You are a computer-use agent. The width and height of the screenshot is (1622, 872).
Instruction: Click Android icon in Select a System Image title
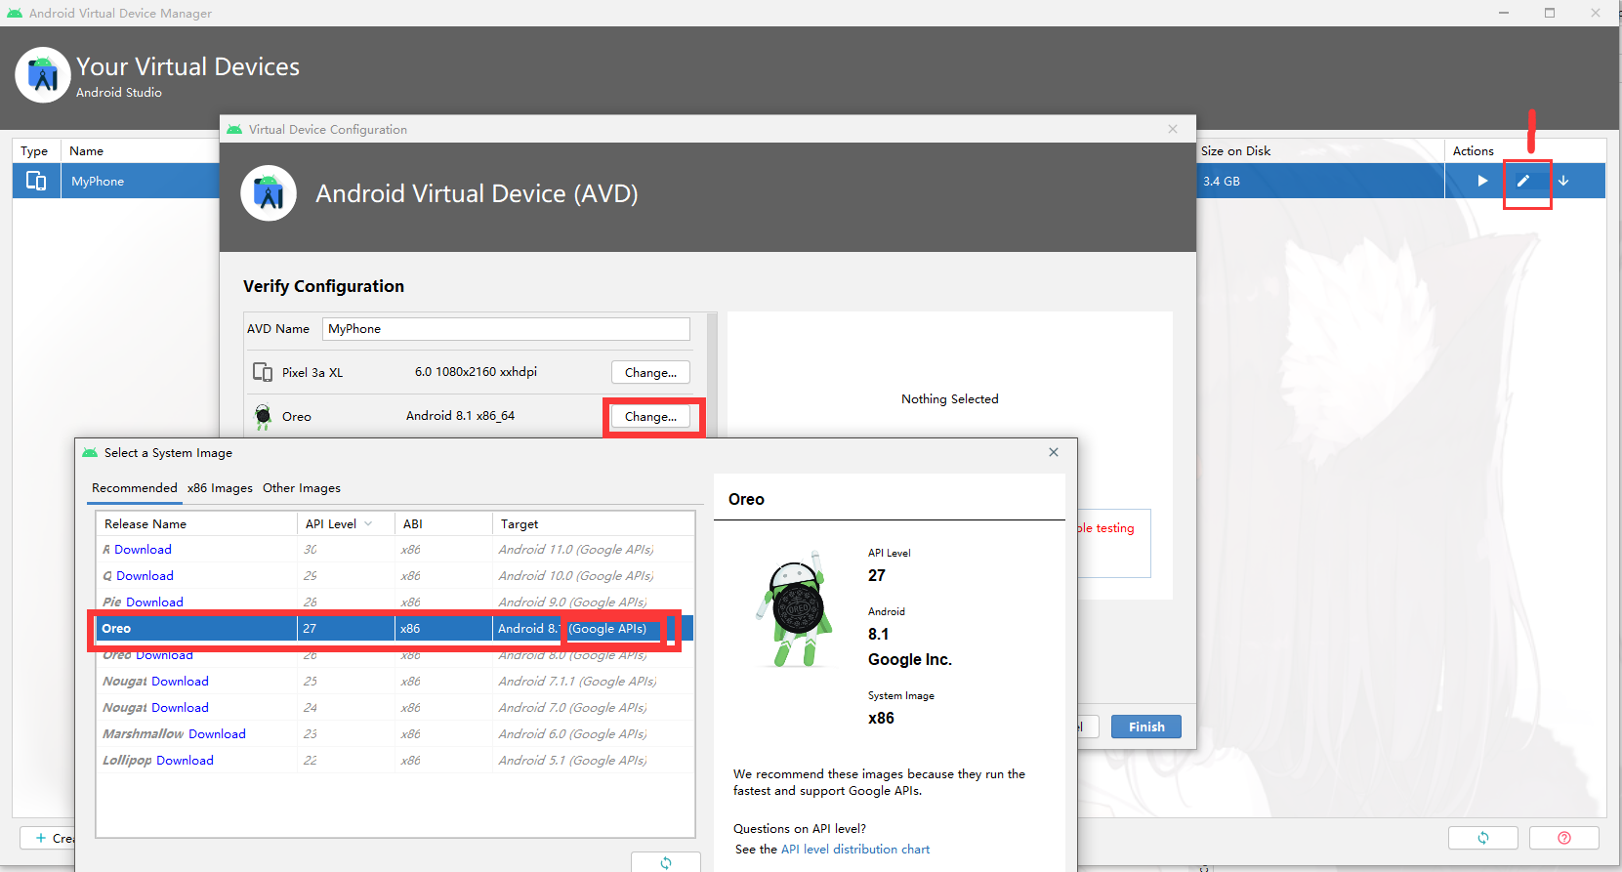pyautogui.click(x=90, y=452)
